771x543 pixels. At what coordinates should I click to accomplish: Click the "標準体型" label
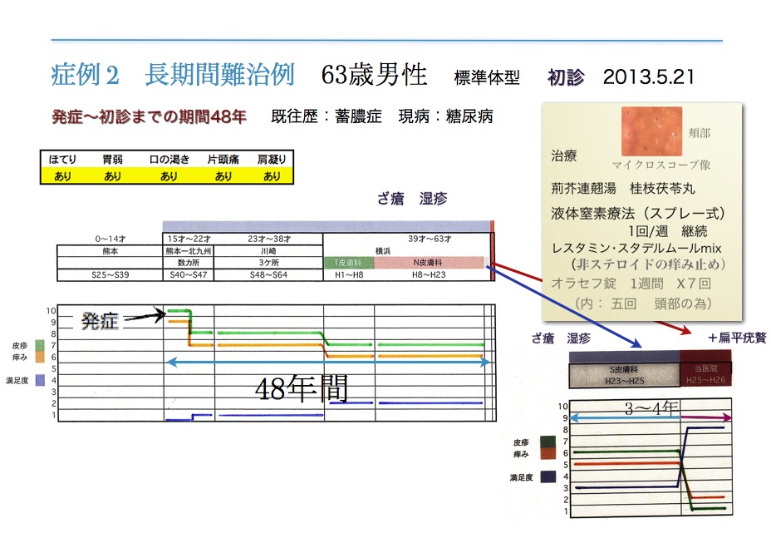[x=487, y=78]
